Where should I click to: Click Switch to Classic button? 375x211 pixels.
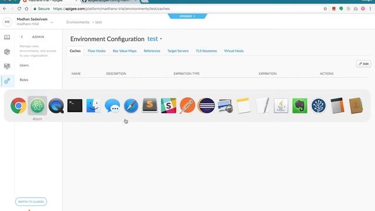click(x=31, y=202)
